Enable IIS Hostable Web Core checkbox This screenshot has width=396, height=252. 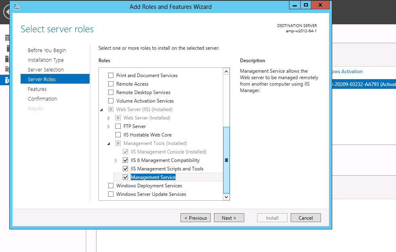click(118, 135)
